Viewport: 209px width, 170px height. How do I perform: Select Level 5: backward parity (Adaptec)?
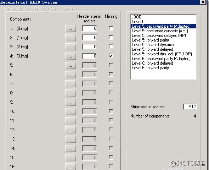coord(164,26)
